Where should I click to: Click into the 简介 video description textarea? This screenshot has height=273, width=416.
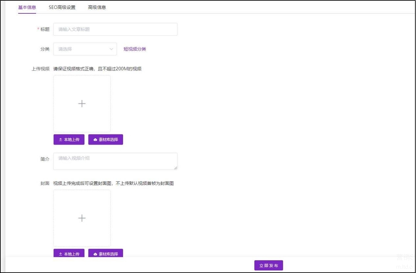tap(115, 161)
